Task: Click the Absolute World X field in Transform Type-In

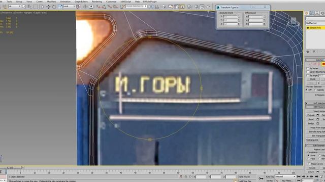Action: click(230, 16)
